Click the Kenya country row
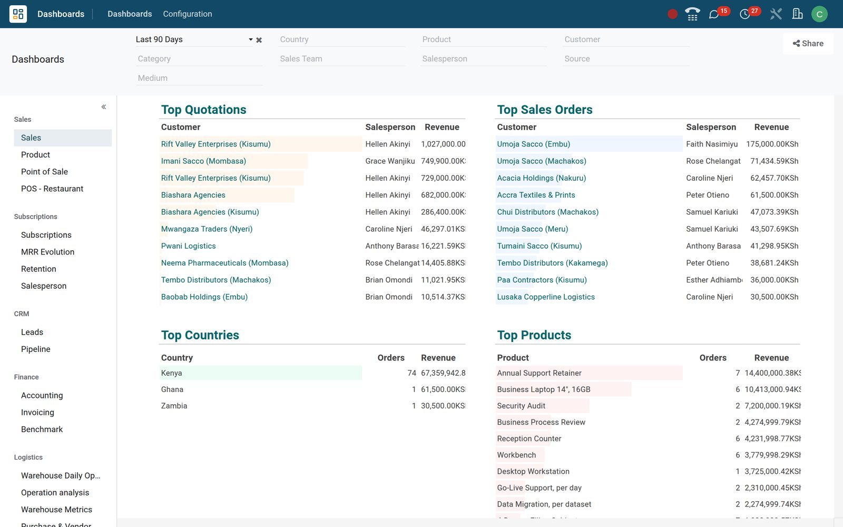Screen dimensions: 843x527 click(313, 373)
